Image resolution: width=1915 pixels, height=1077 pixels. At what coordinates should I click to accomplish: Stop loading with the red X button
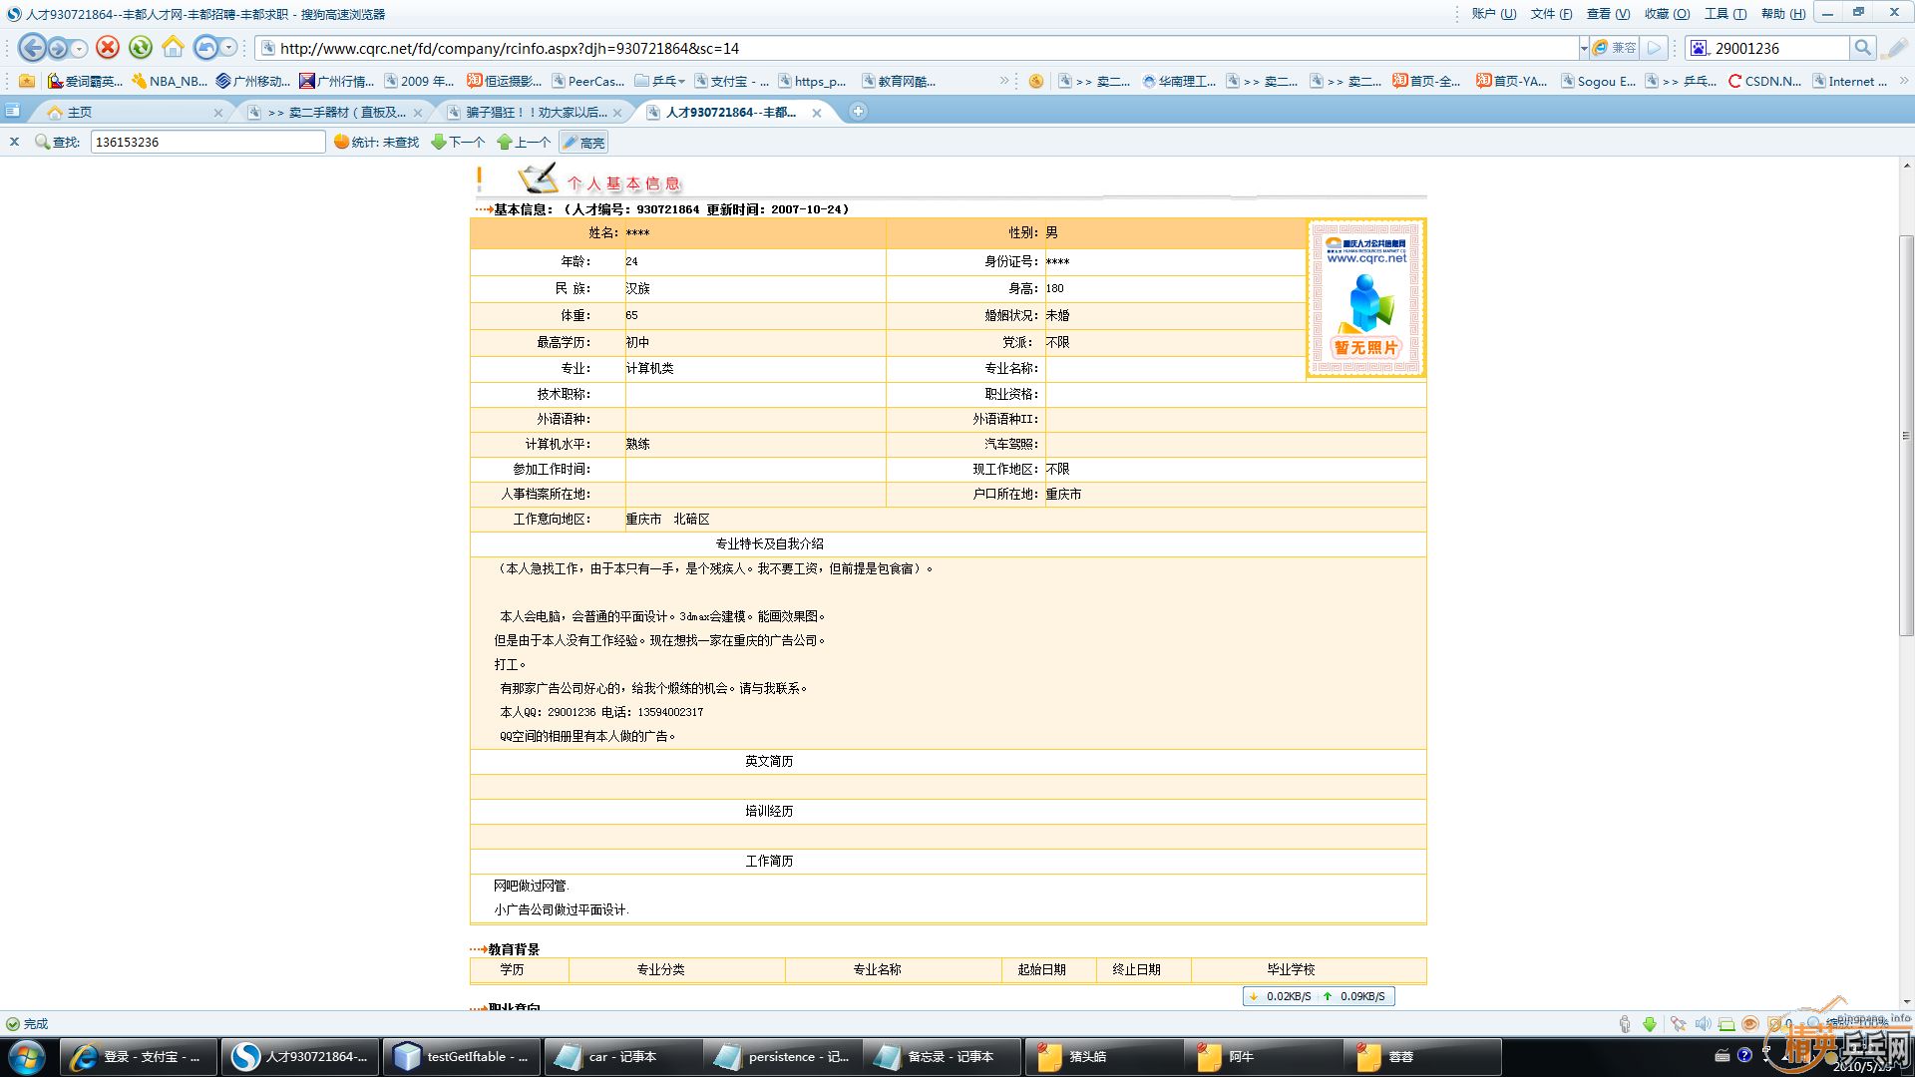108,47
